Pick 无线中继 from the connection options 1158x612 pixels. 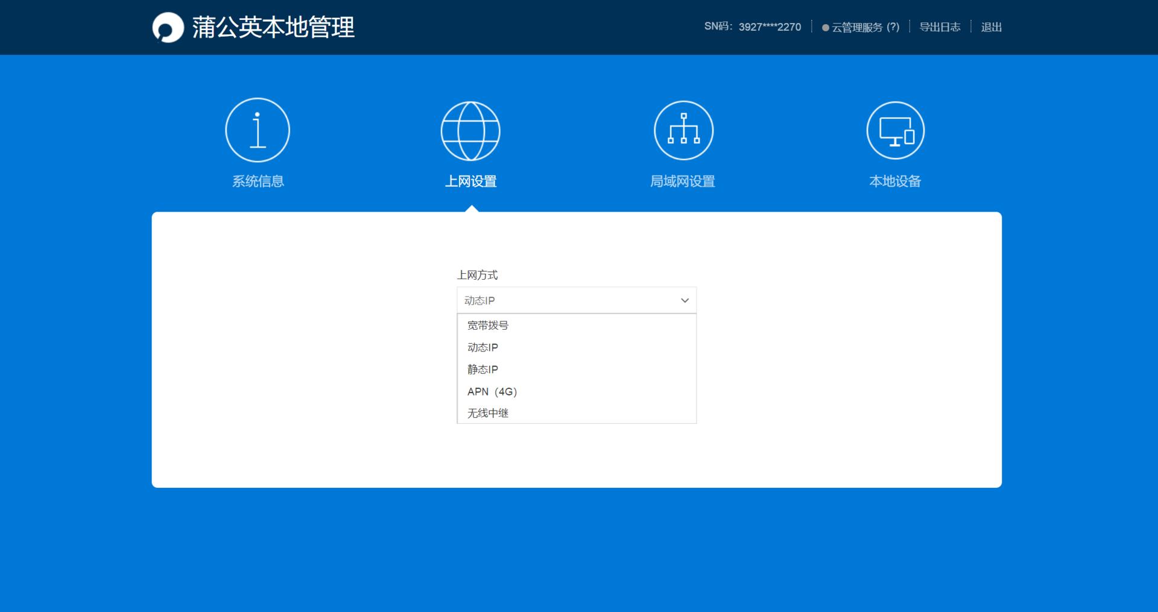click(487, 413)
